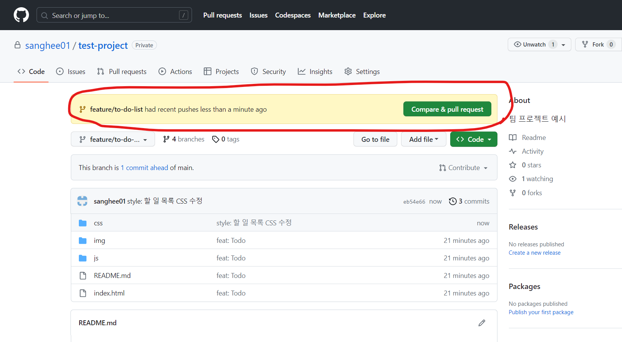Open Pull requests in the top navigation
This screenshot has height=342, width=622.
tap(222, 15)
